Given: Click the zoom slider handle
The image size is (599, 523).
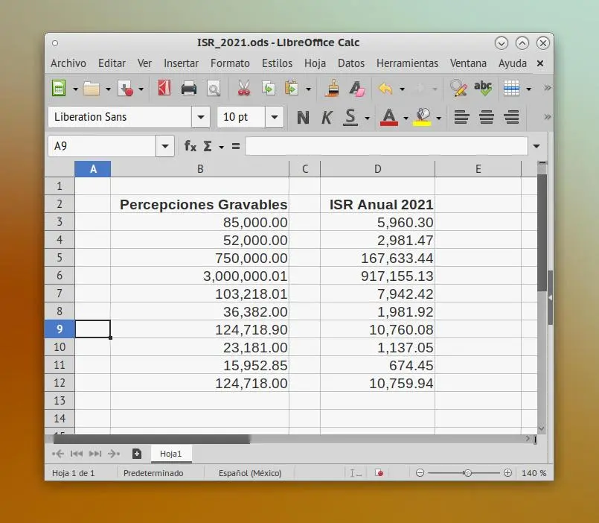Looking at the screenshot, I should point(467,473).
